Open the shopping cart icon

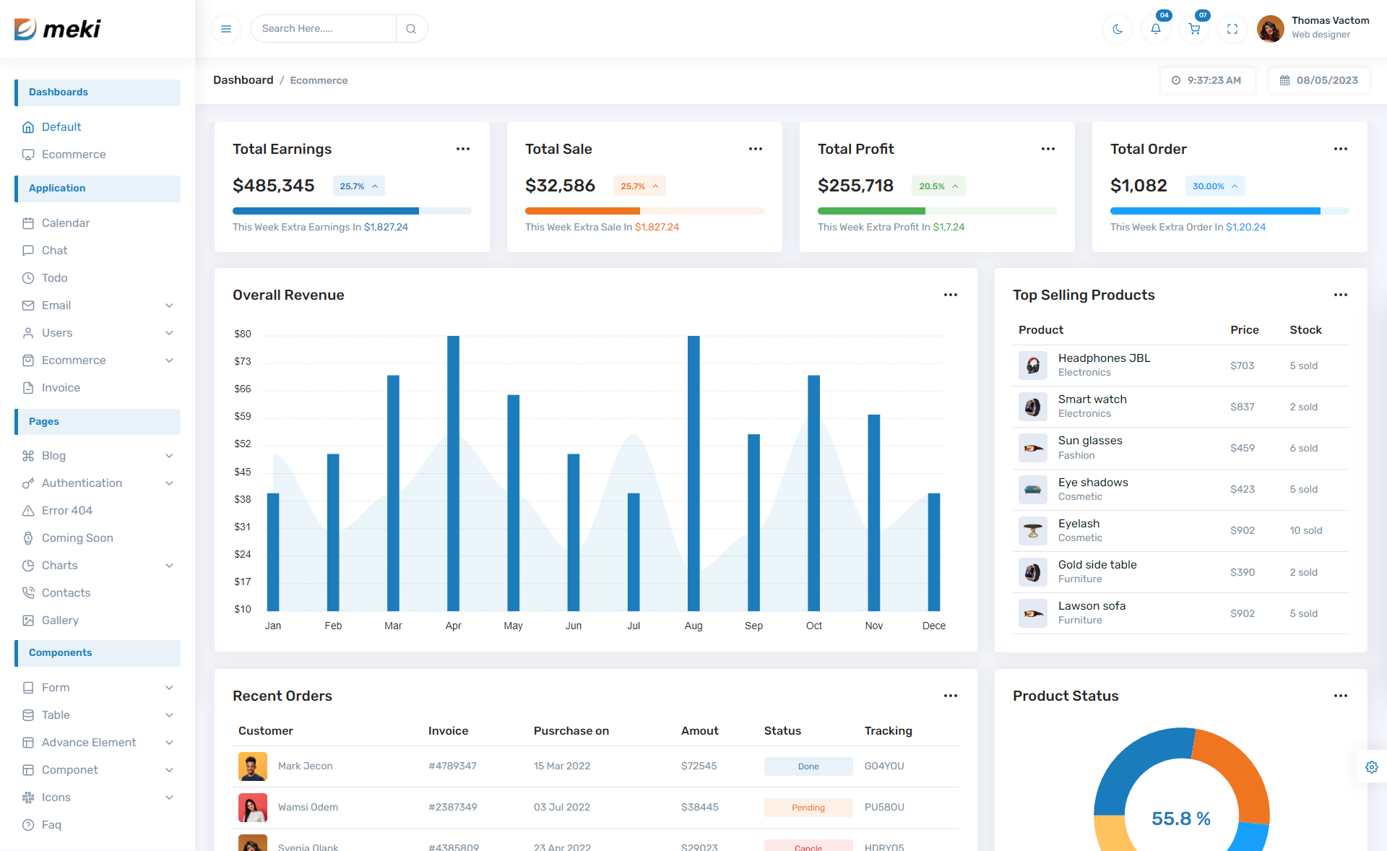(x=1194, y=29)
